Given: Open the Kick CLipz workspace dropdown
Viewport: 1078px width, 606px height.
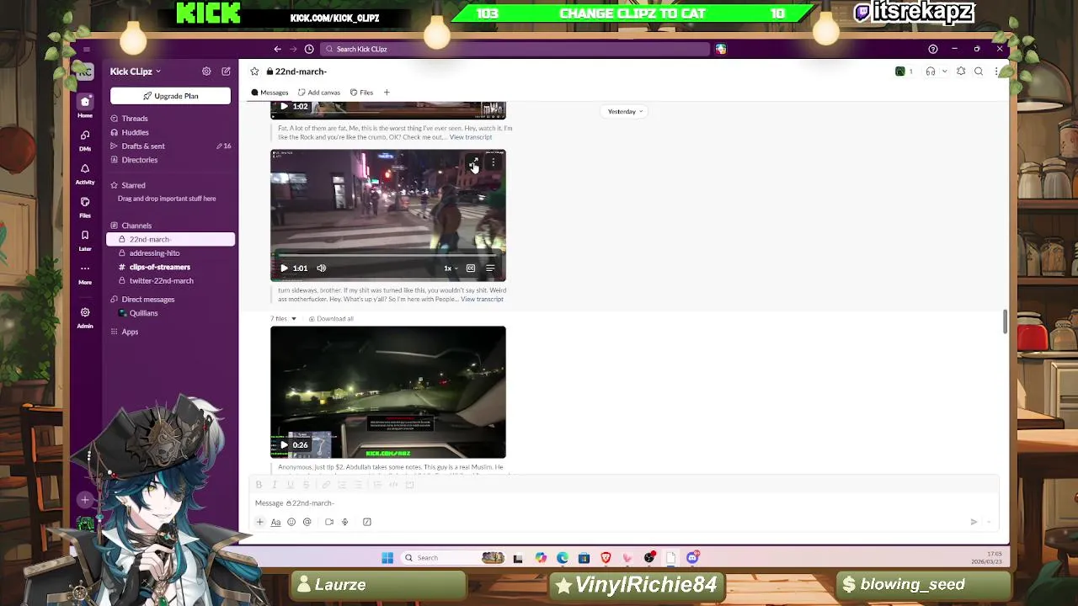Looking at the screenshot, I should [x=135, y=72].
